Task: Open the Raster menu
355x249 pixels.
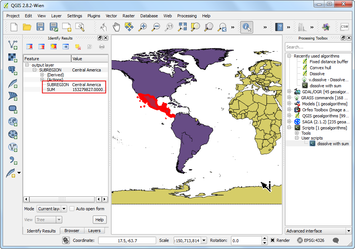Action: click(129, 16)
